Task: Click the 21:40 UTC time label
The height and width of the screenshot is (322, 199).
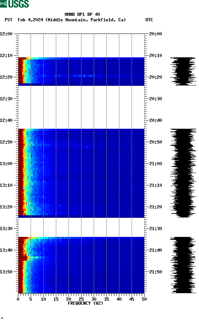Action: click(156, 250)
